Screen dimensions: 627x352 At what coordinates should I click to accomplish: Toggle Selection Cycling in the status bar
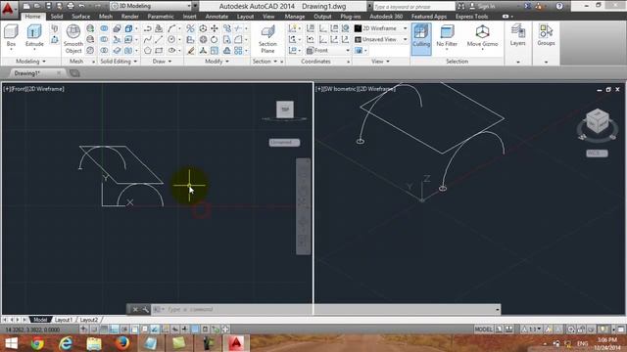point(216,330)
